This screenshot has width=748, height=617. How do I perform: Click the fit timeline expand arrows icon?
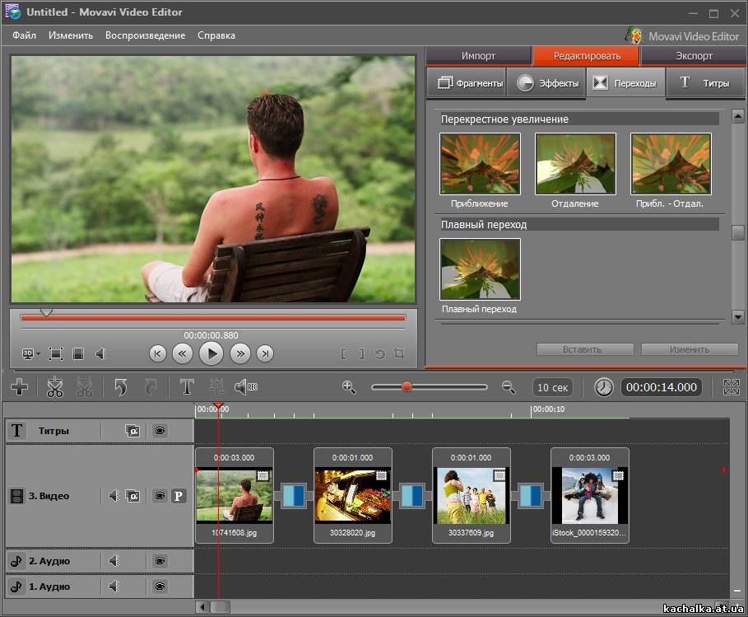tap(731, 387)
